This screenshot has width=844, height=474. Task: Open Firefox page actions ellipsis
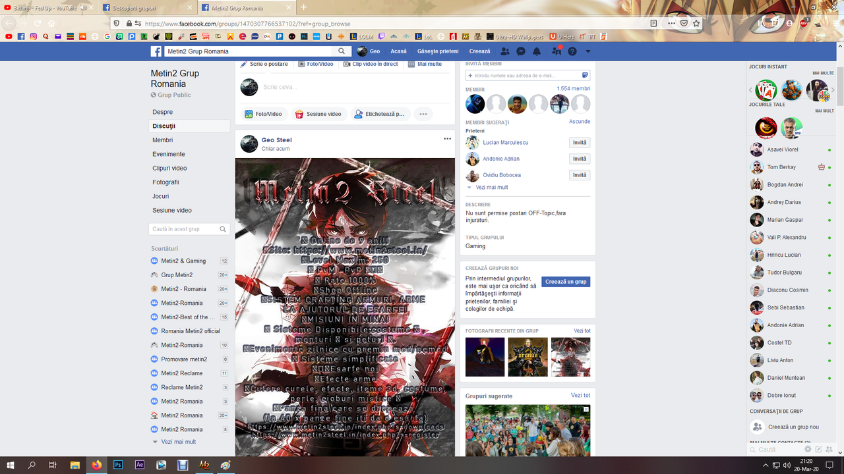(671, 23)
